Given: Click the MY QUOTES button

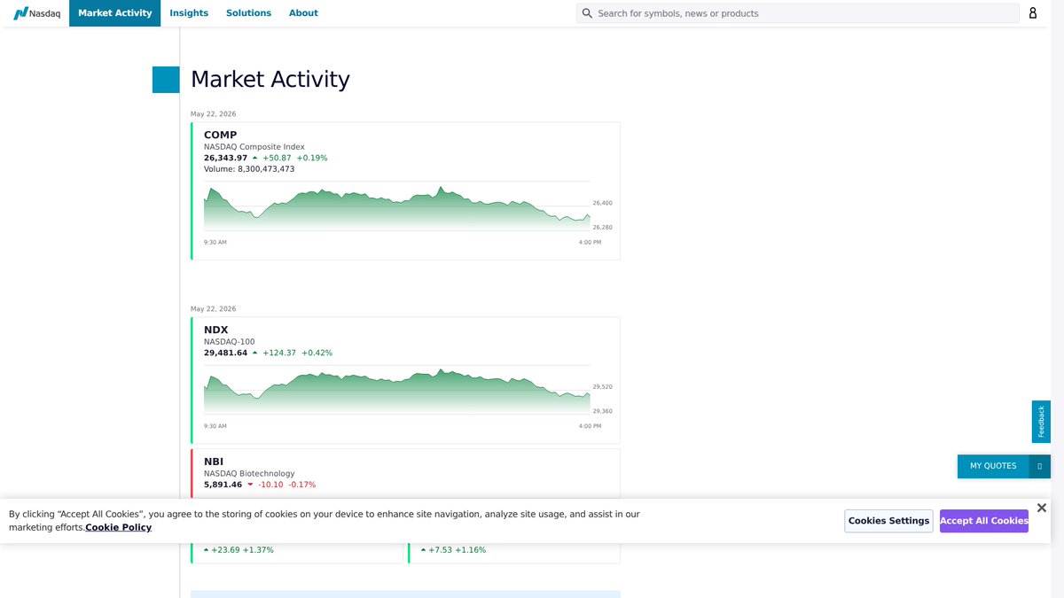Looking at the screenshot, I should pyautogui.click(x=993, y=466).
